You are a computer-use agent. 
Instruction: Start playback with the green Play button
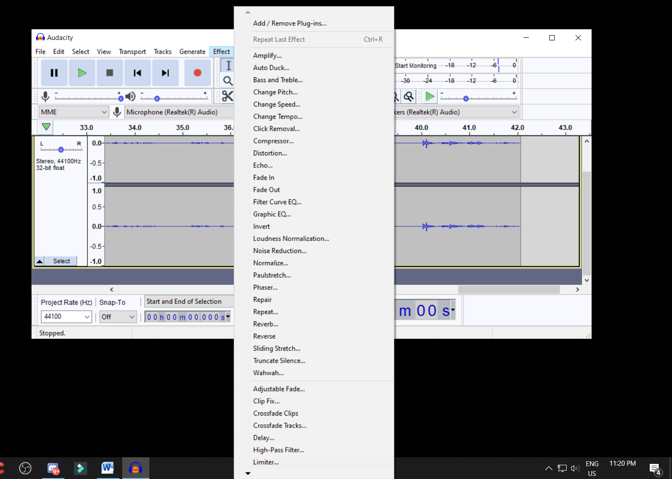coord(82,73)
